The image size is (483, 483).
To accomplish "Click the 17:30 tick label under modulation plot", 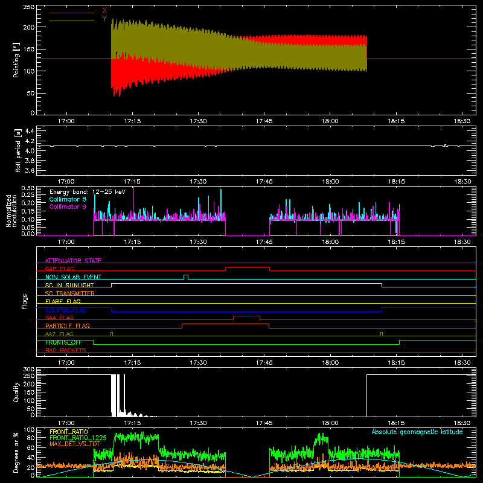I will (198, 242).
